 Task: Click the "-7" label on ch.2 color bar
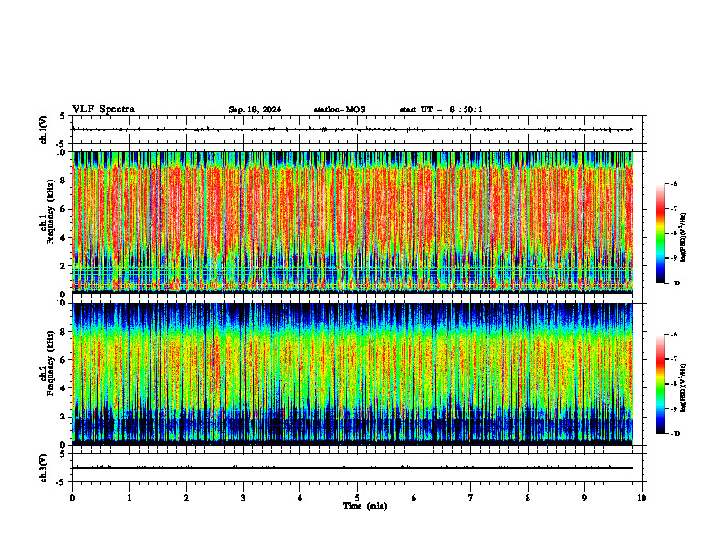point(674,359)
